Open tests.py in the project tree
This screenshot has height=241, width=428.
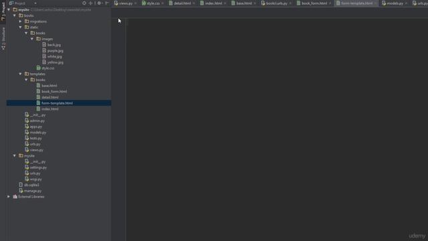(x=35, y=139)
